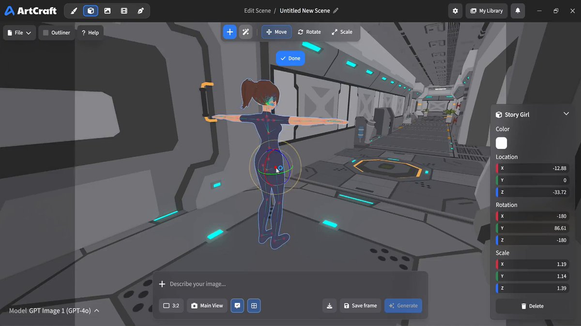581x326 pixels.
Task: Open the image mode icon in top bar
Action: click(107, 11)
